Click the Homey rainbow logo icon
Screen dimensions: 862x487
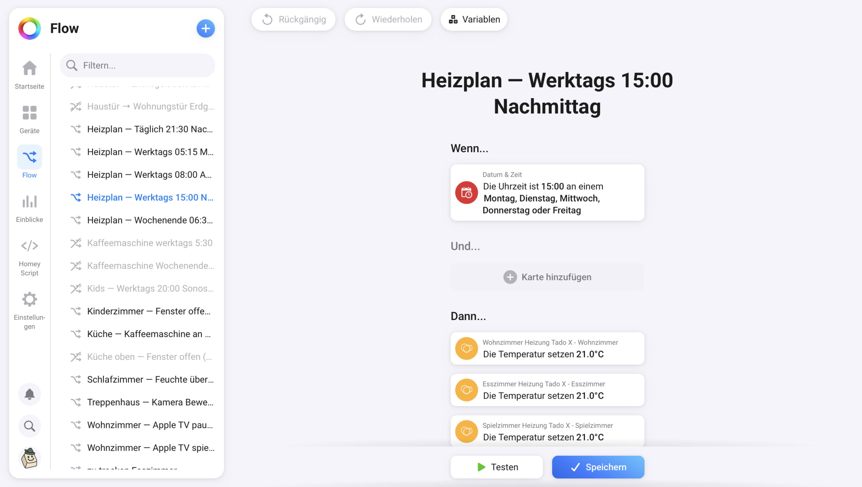[x=30, y=29]
